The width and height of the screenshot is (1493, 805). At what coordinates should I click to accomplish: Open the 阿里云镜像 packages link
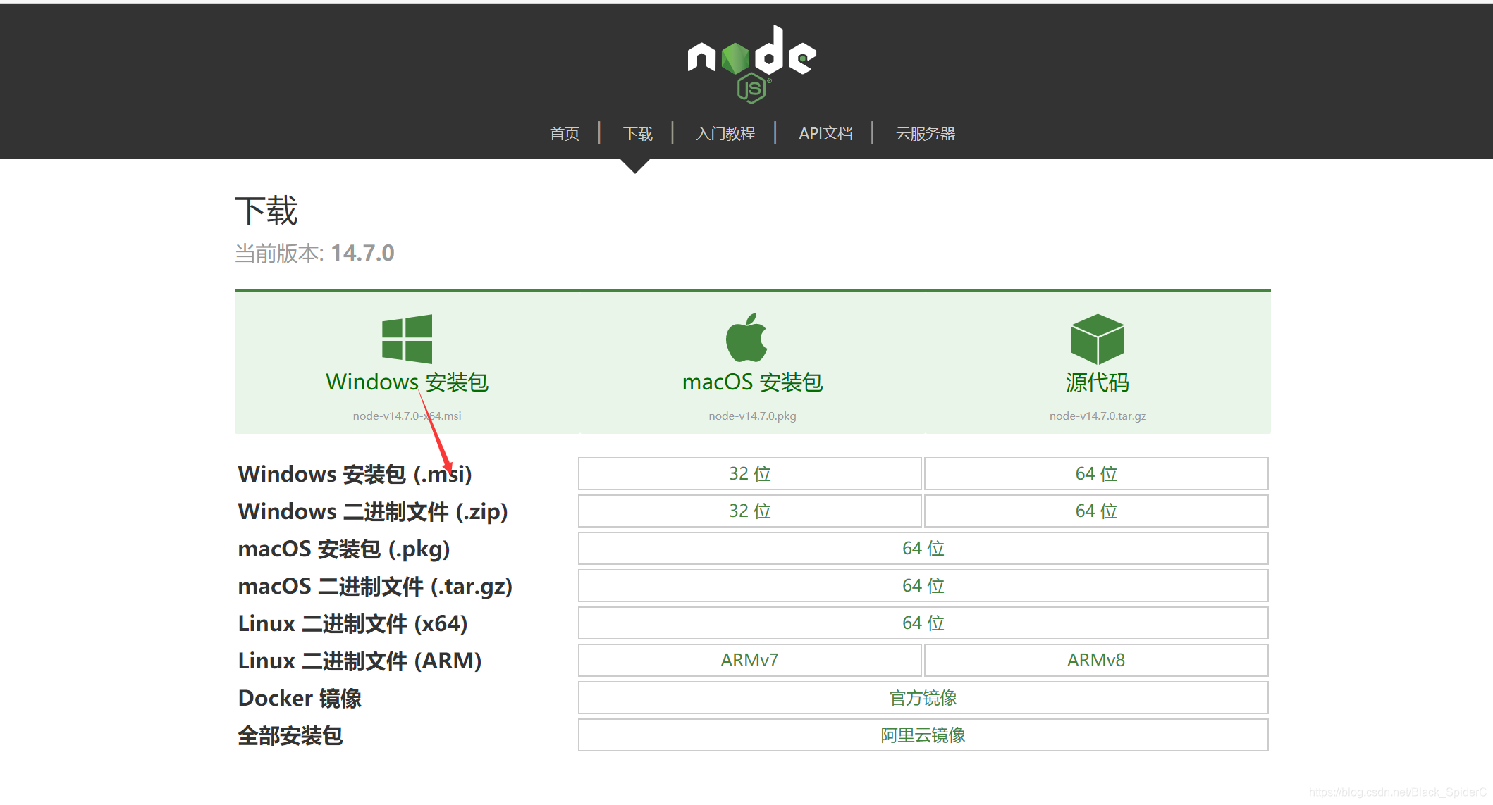(x=923, y=735)
